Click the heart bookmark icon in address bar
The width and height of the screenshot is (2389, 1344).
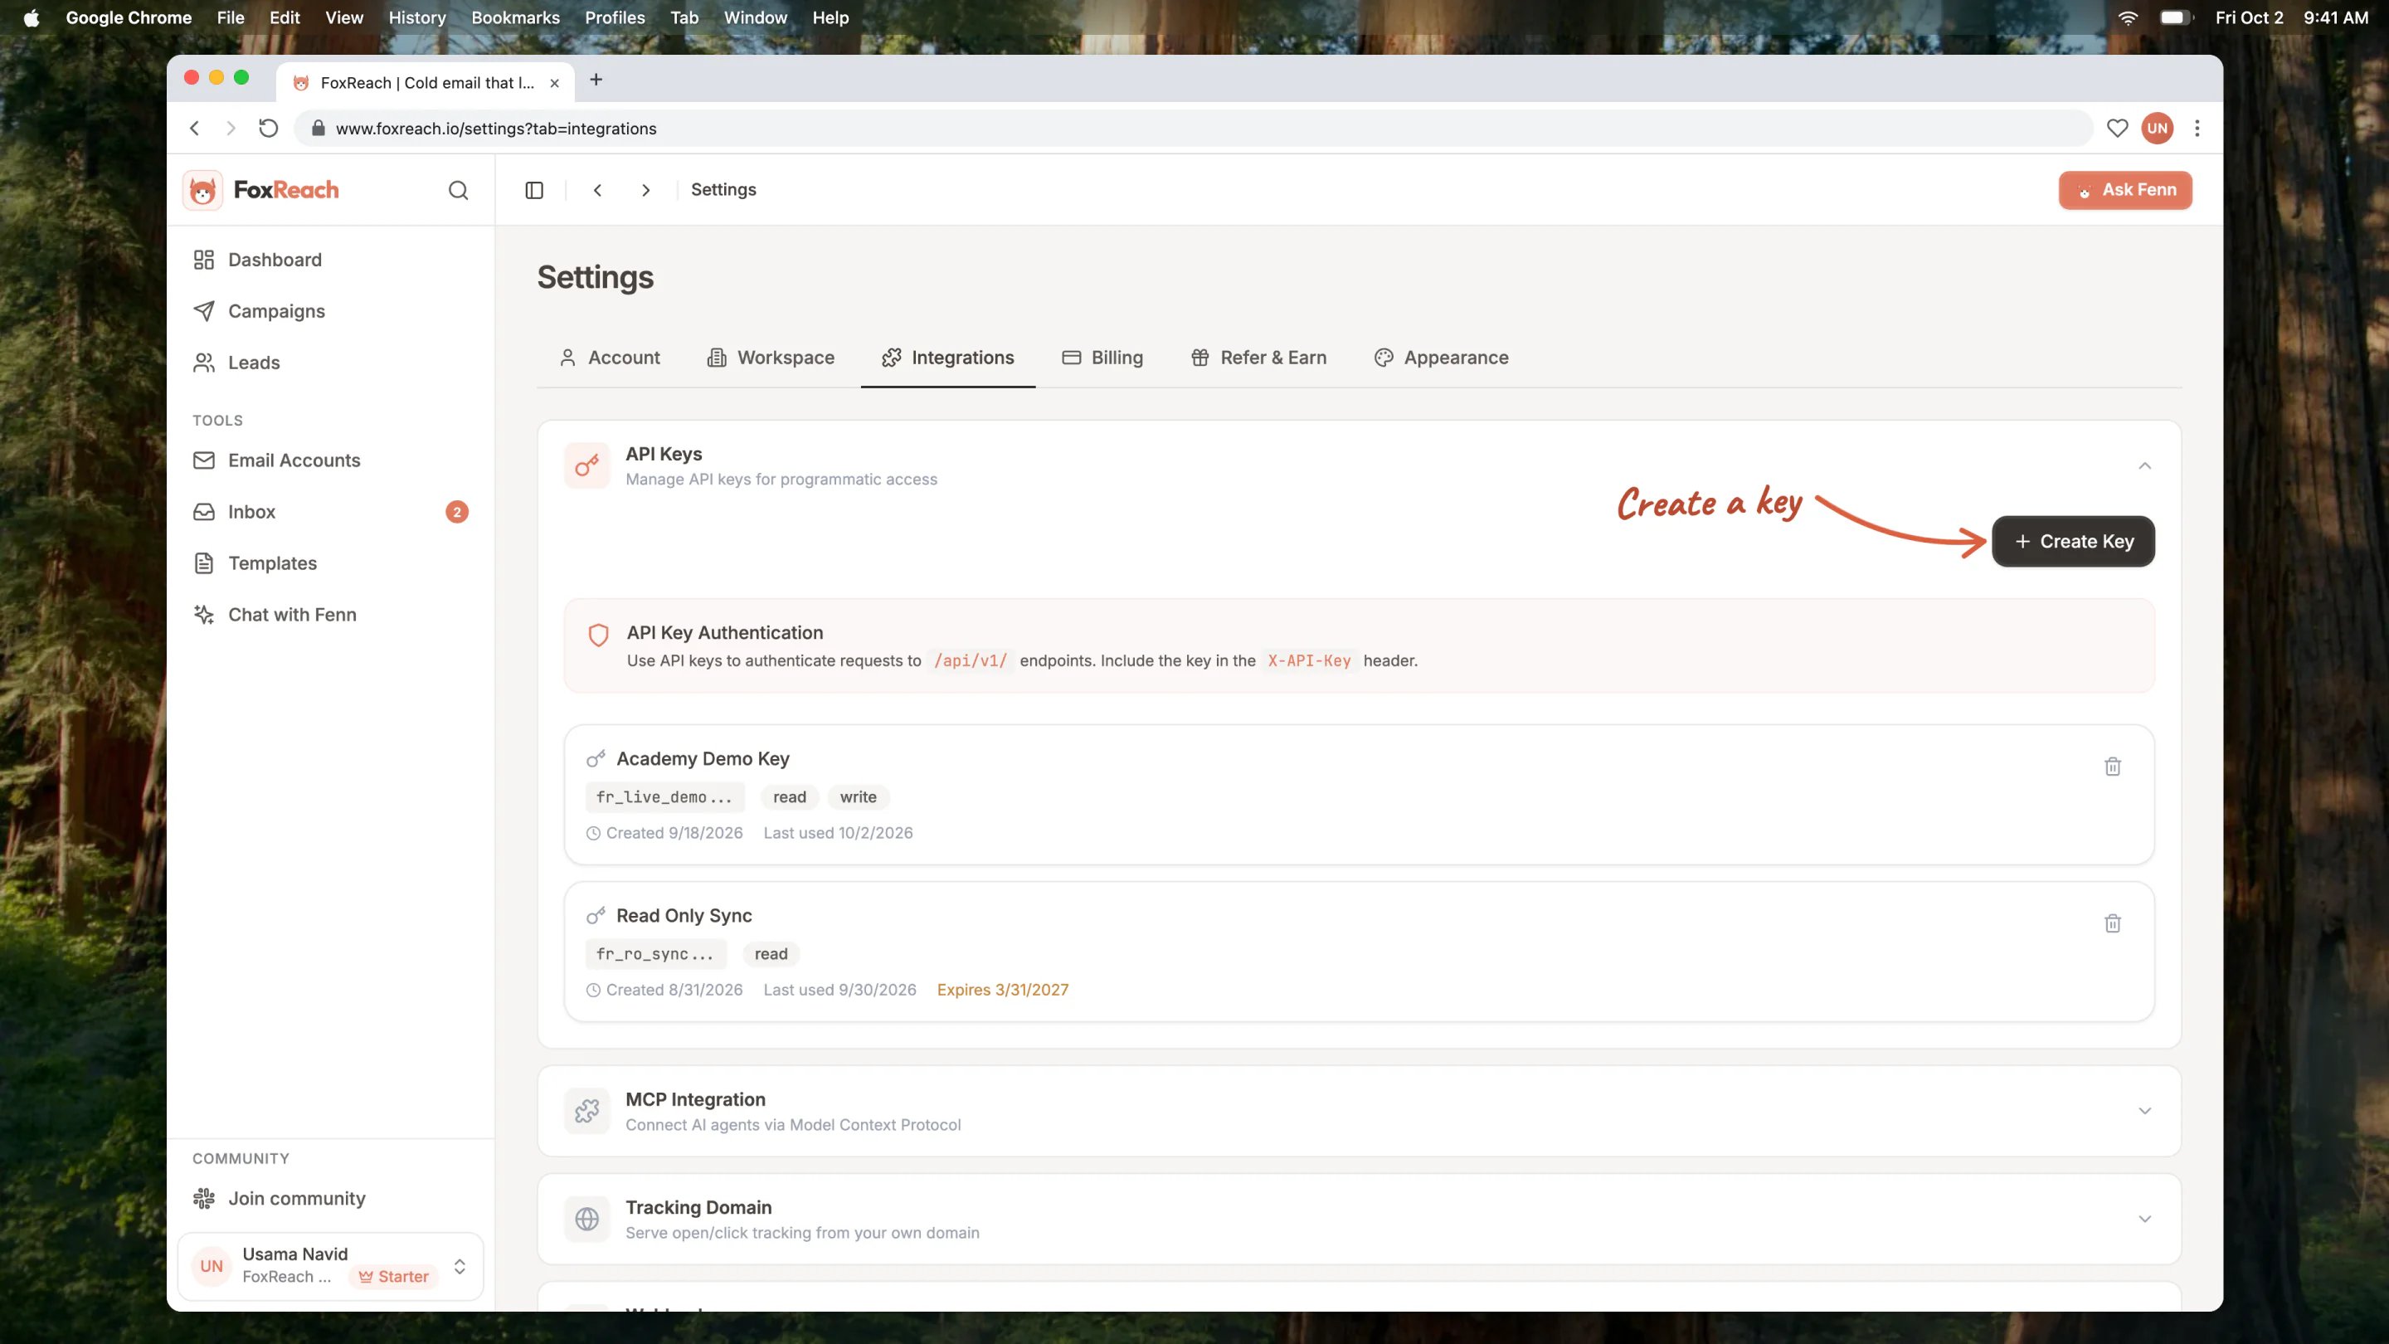click(x=2117, y=128)
